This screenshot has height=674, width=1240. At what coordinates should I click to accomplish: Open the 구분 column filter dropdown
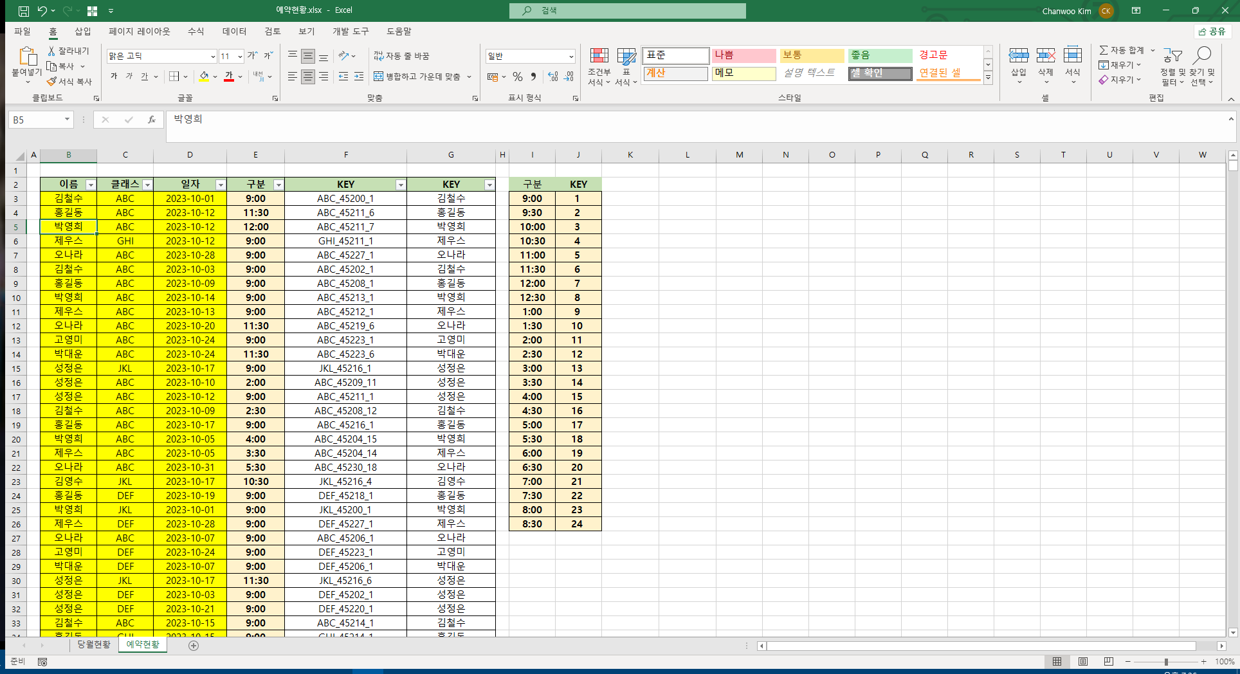click(x=278, y=185)
